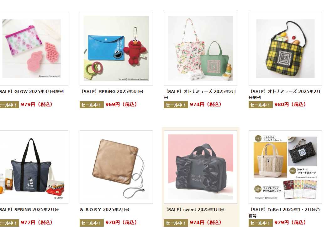Click セール中 badge beside 970円

92,223
